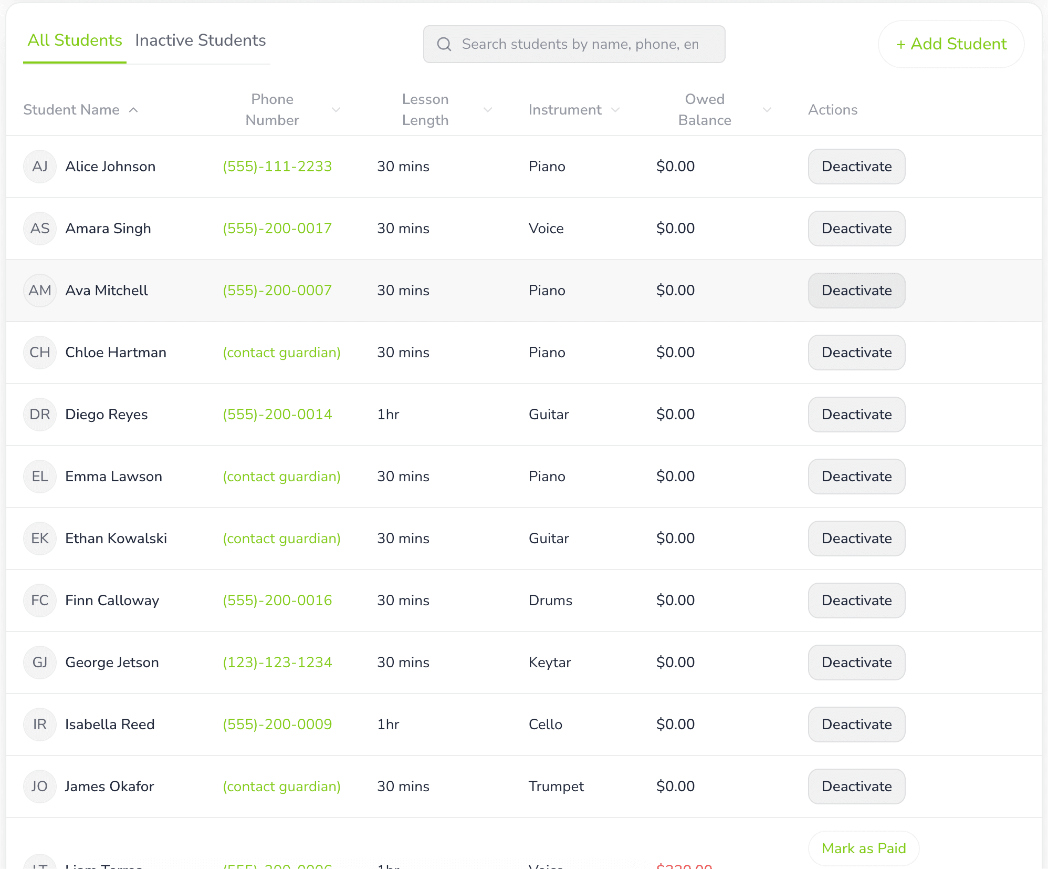The width and height of the screenshot is (1048, 869).
Task: Click Diego Reyes' DR avatar circle
Action: [40, 415]
